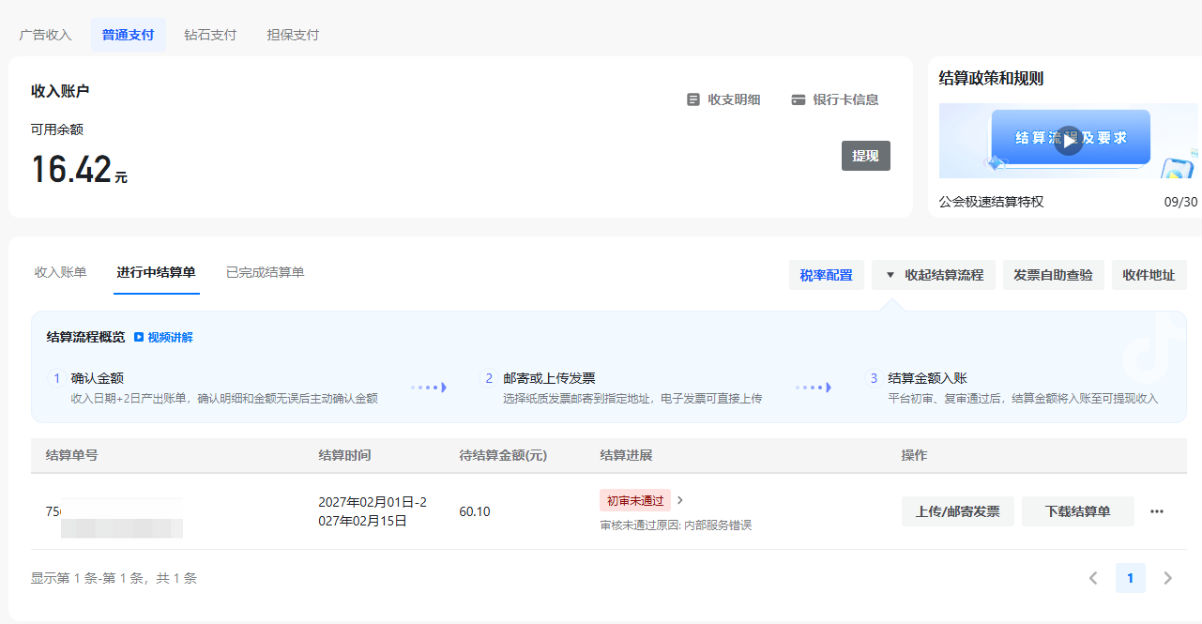This screenshot has width=1202, height=624.
Task: Open 收件地址 mailing address
Action: pos(1149,275)
